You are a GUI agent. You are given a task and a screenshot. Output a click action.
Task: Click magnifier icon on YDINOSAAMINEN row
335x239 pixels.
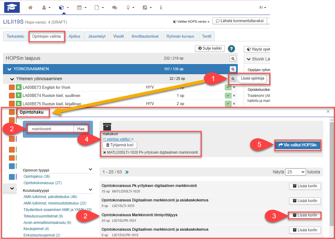[x=233, y=69]
